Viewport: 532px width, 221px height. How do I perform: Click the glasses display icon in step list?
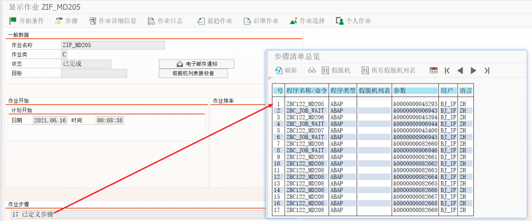[312, 70]
